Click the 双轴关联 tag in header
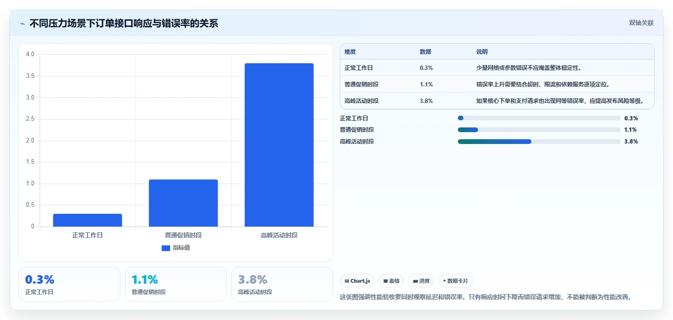This screenshot has width=673, height=320. click(641, 23)
